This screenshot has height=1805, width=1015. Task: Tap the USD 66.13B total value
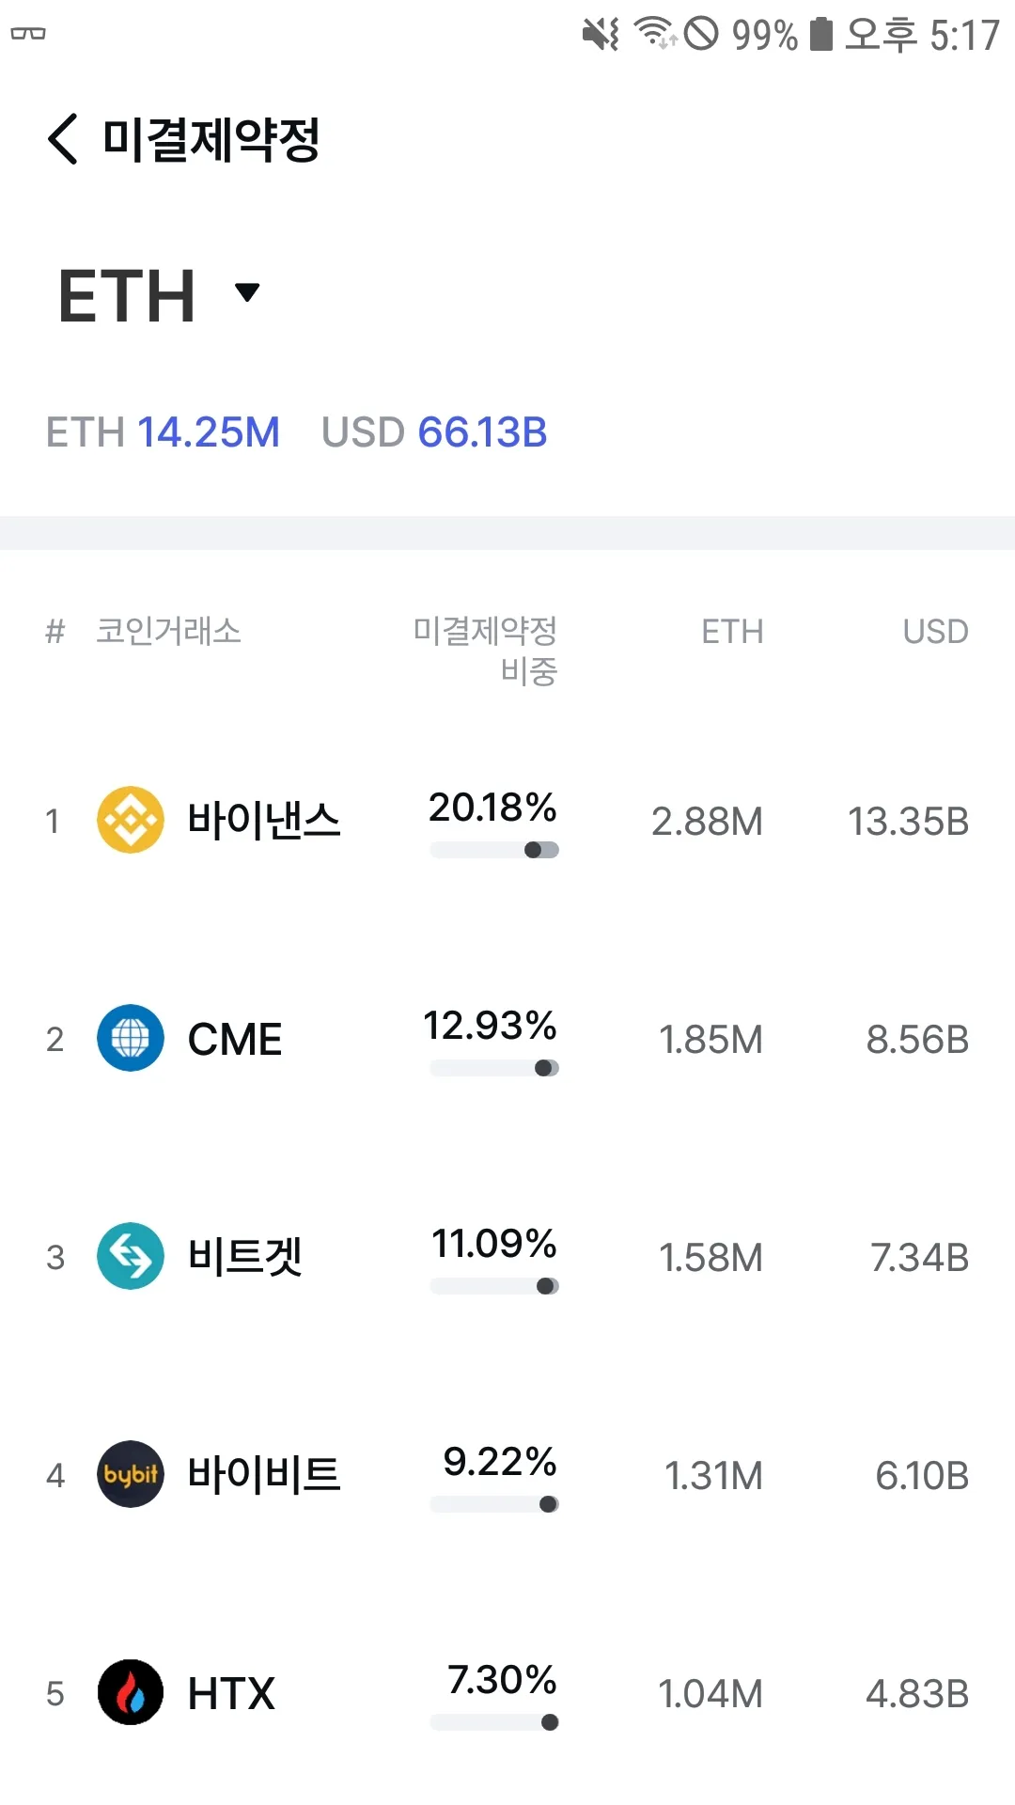click(x=434, y=432)
